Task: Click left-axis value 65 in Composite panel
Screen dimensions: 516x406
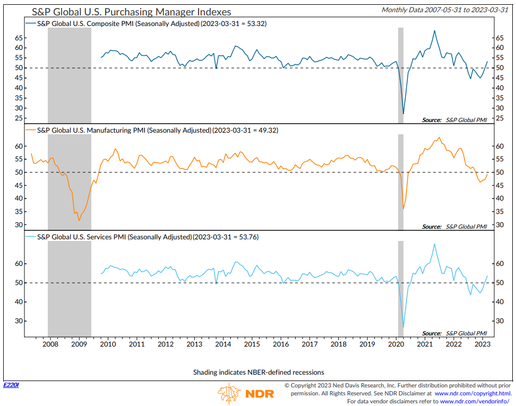Action: (x=19, y=38)
